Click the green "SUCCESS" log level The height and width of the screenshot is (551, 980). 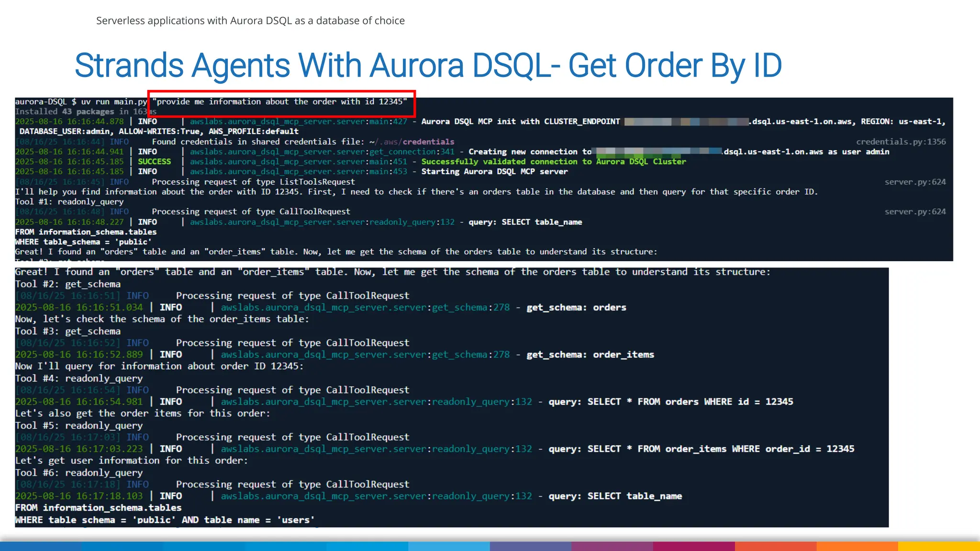pyautogui.click(x=154, y=162)
